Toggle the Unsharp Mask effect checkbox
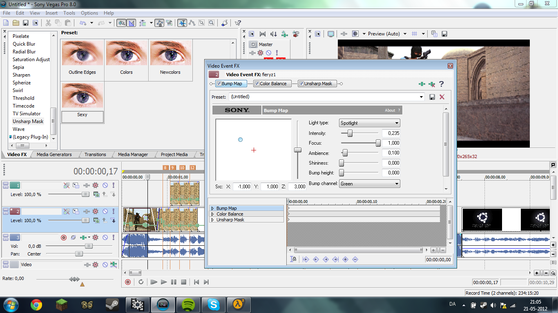This screenshot has width=558, height=313. tap(301, 84)
